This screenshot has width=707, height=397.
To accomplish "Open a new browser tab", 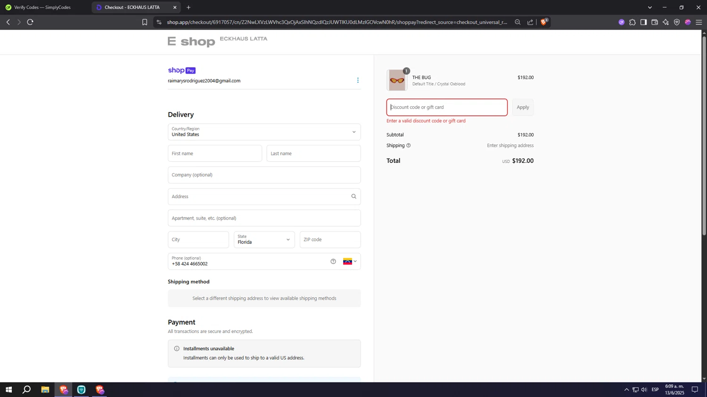I will pos(189,8).
